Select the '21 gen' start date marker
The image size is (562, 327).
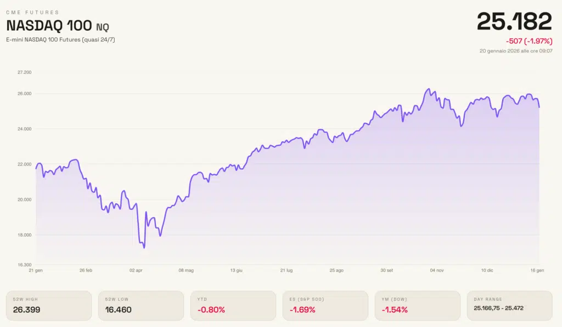point(35,271)
